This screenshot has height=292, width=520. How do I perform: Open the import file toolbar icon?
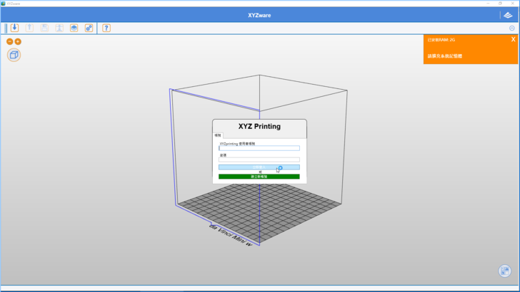[14, 28]
